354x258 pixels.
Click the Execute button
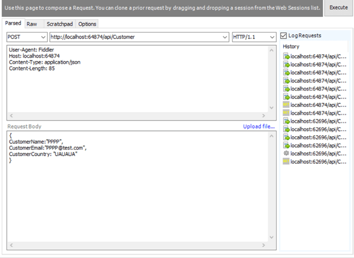pos(339,8)
